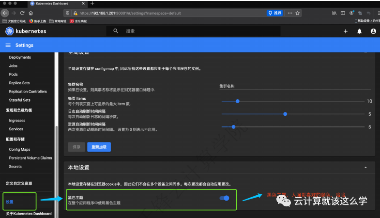Click the 重新加载 reload button

(99, 147)
